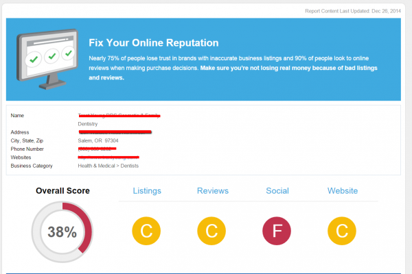Click the 38% overall score gauge

point(62,232)
